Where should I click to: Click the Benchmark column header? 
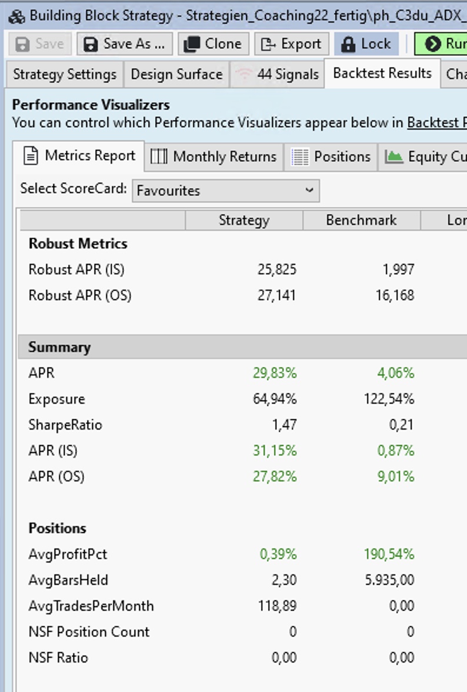click(x=361, y=220)
